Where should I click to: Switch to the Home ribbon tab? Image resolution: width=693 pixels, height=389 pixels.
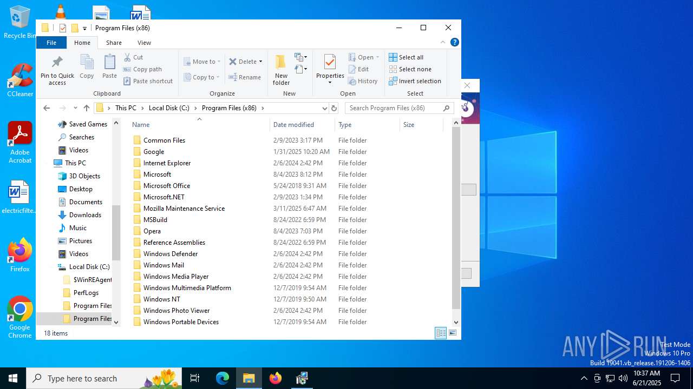82,43
